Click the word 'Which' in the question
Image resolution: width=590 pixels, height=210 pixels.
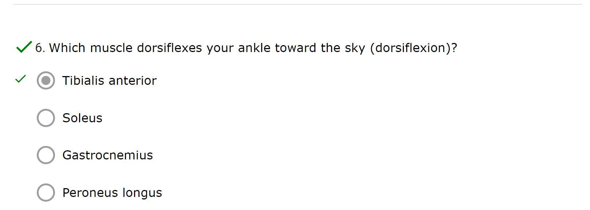pos(67,48)
